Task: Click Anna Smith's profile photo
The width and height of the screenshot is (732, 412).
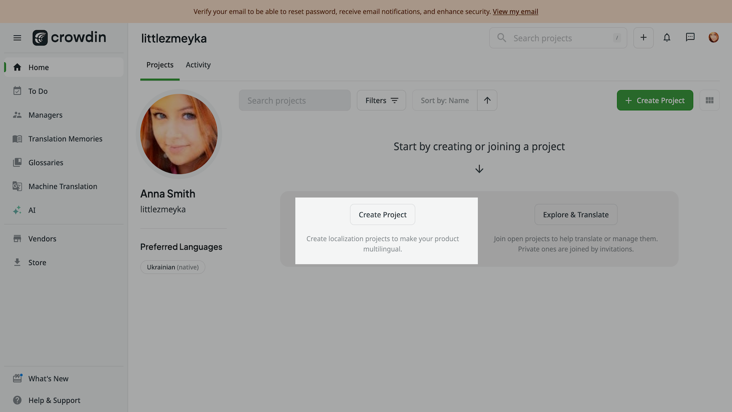Action: coord(179,134)
